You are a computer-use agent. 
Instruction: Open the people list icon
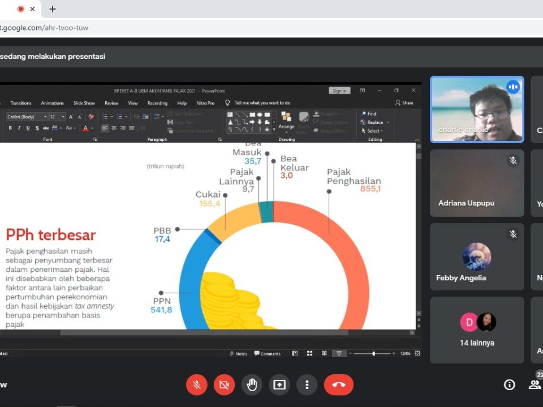[x=535, y=384]
